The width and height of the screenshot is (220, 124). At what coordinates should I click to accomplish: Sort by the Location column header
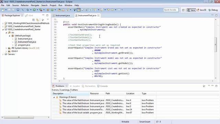tap(133, 93)
